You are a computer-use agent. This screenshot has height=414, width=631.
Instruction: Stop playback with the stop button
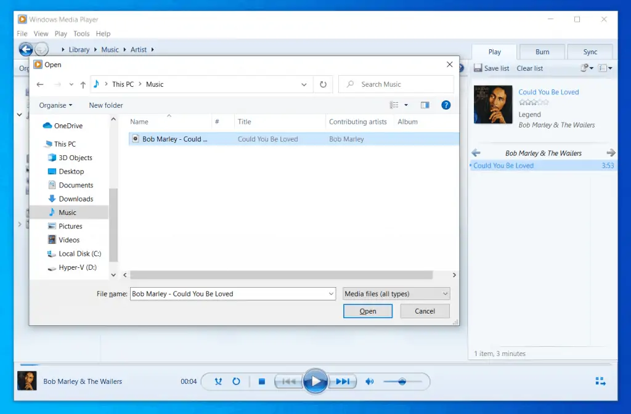261,381
